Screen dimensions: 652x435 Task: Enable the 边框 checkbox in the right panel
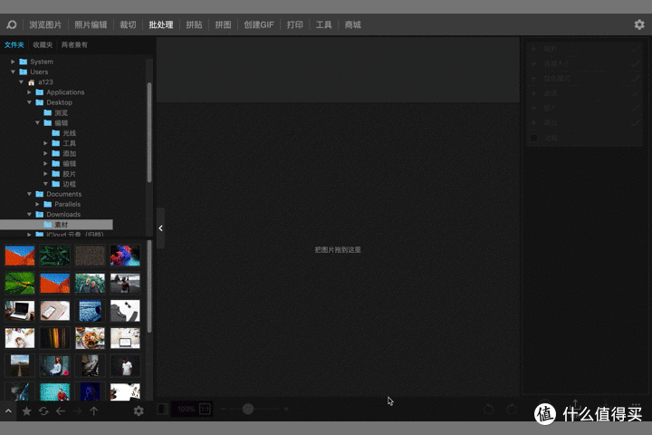pyautogui.click(x=534, y=138)
